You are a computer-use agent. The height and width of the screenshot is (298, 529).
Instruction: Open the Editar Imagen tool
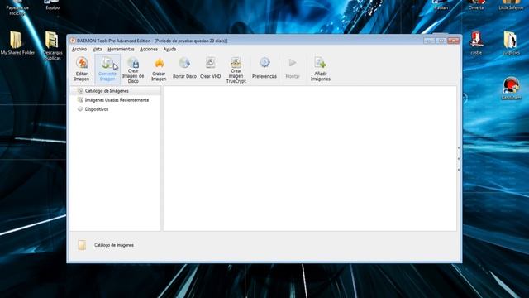pos(82,70)
